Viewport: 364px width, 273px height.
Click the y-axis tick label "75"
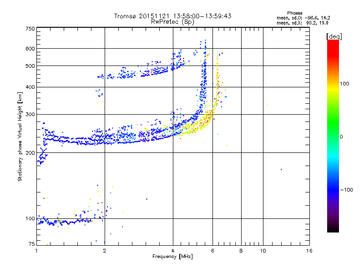32,244
